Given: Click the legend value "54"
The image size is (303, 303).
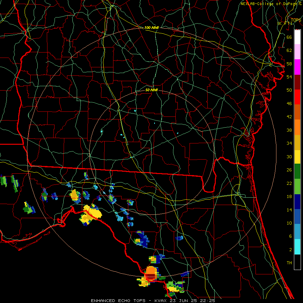Looking at the screenshot, I should click(289, 77).
